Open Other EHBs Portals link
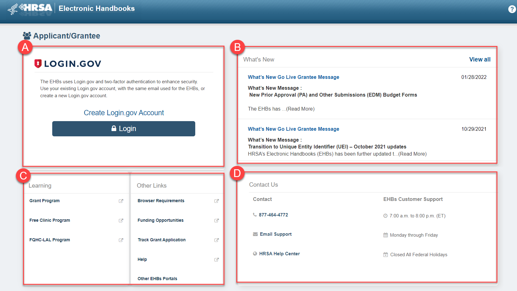517x291 pixels. click(x=157, y=279)
